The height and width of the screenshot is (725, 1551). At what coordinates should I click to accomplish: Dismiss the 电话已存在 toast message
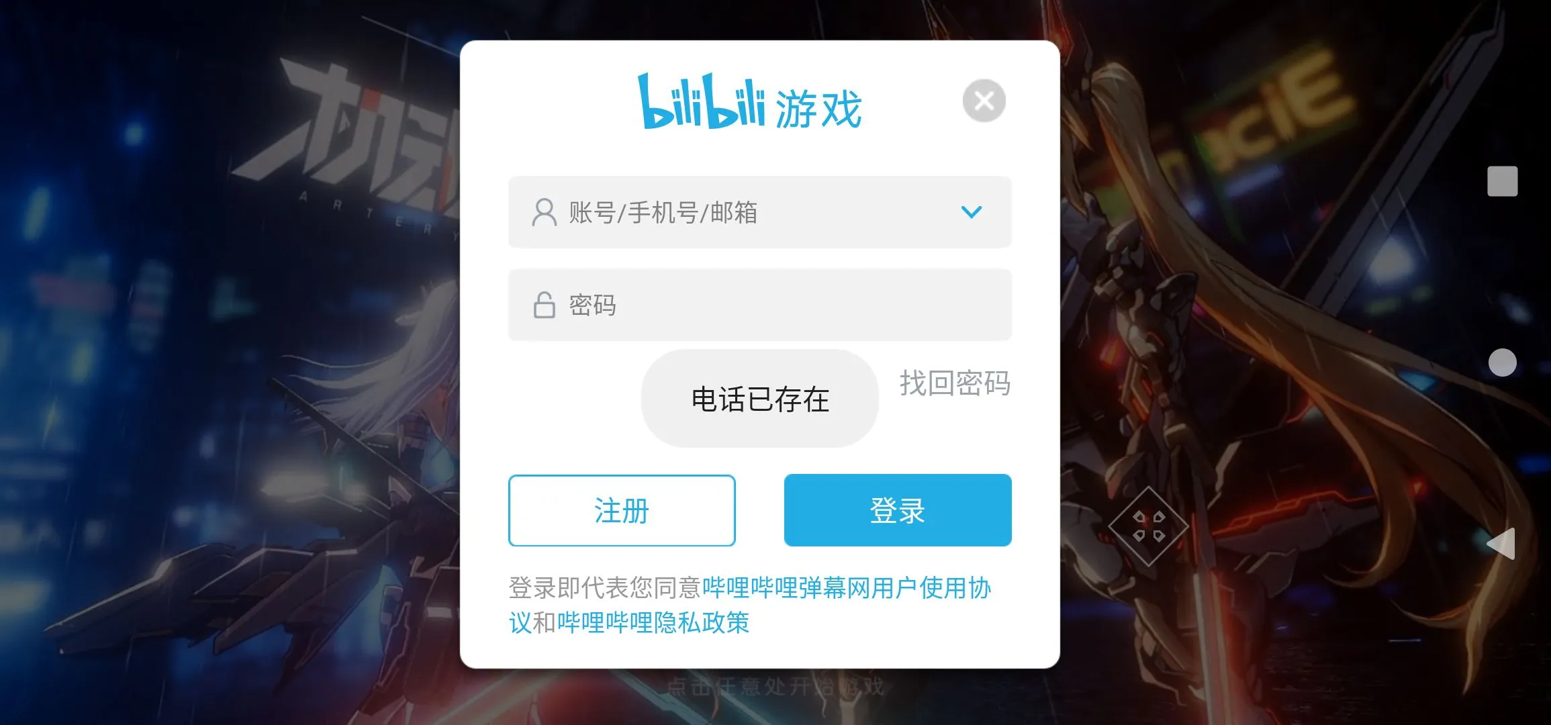click(759, 399)
